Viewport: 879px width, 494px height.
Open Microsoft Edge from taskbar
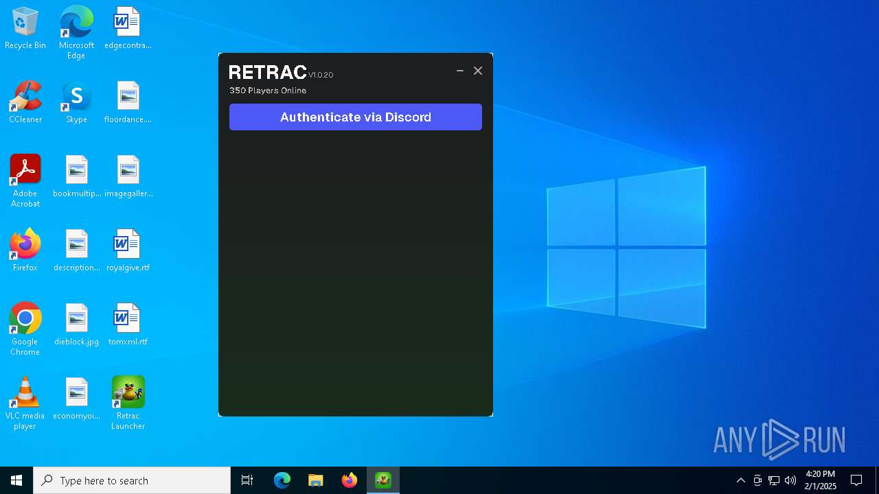click(x=282, y=480)
